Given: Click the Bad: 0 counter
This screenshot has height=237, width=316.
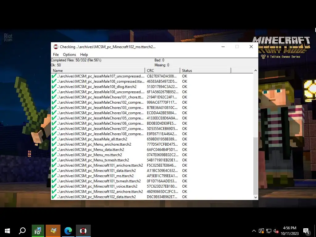Looking at the screenshot, I should [160, 60].
